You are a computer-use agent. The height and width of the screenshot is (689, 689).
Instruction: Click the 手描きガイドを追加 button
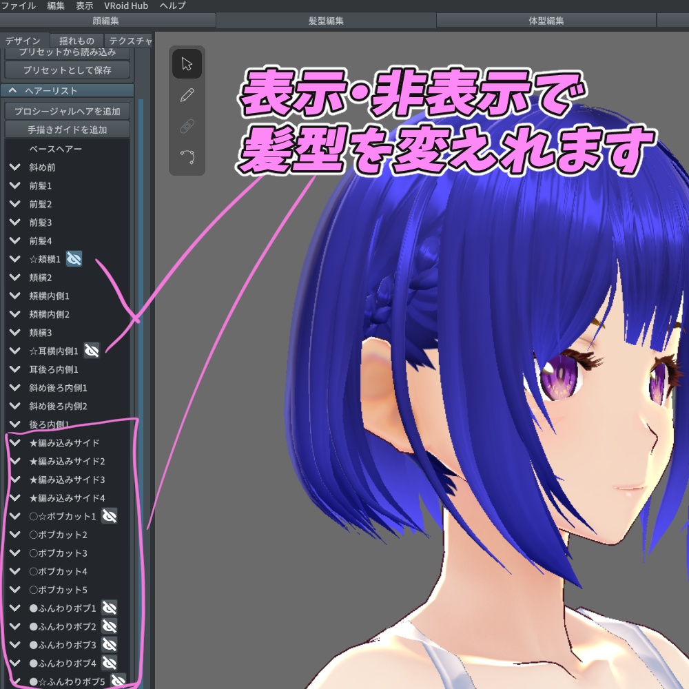[x=67, y=128]
